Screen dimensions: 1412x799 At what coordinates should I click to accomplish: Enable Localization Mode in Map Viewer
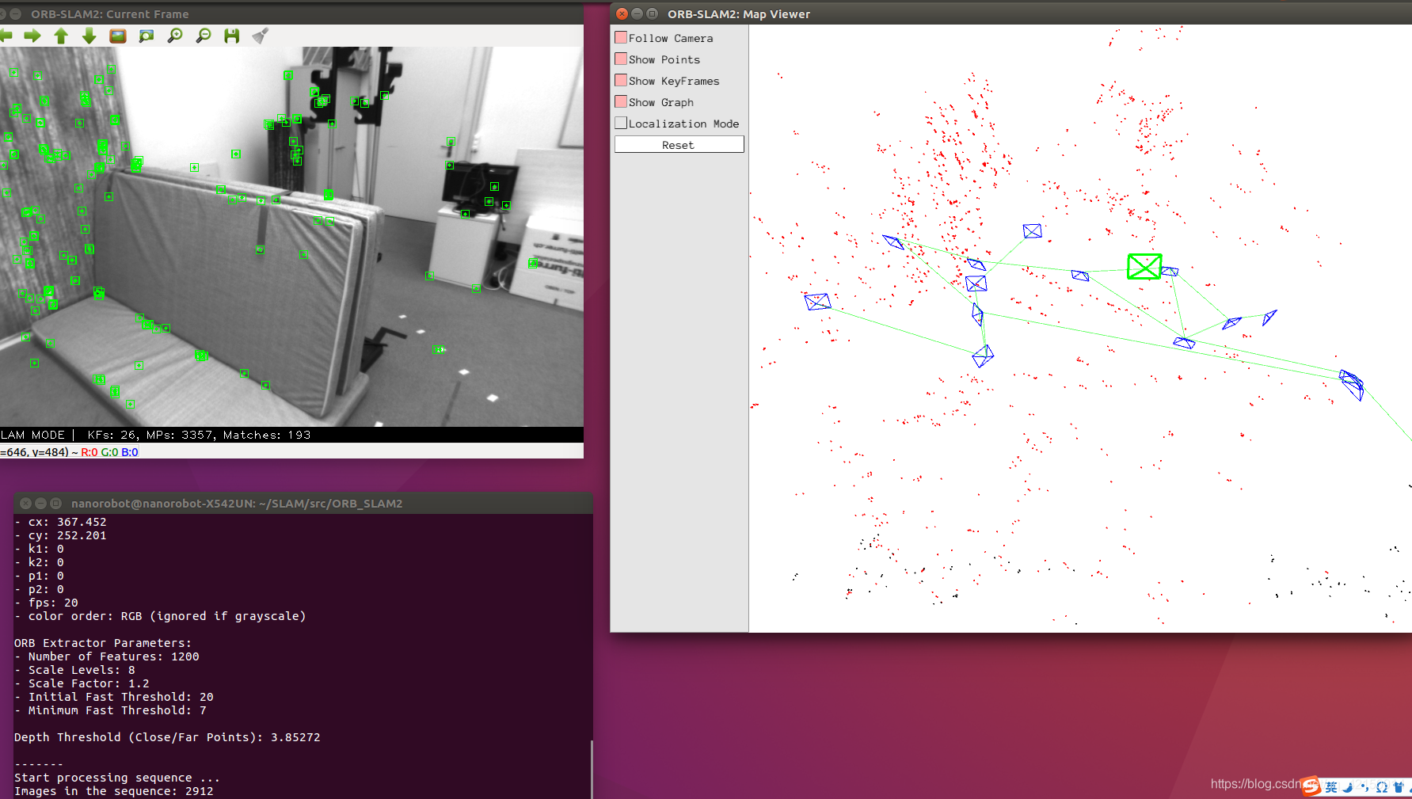[x=622, y=123]
